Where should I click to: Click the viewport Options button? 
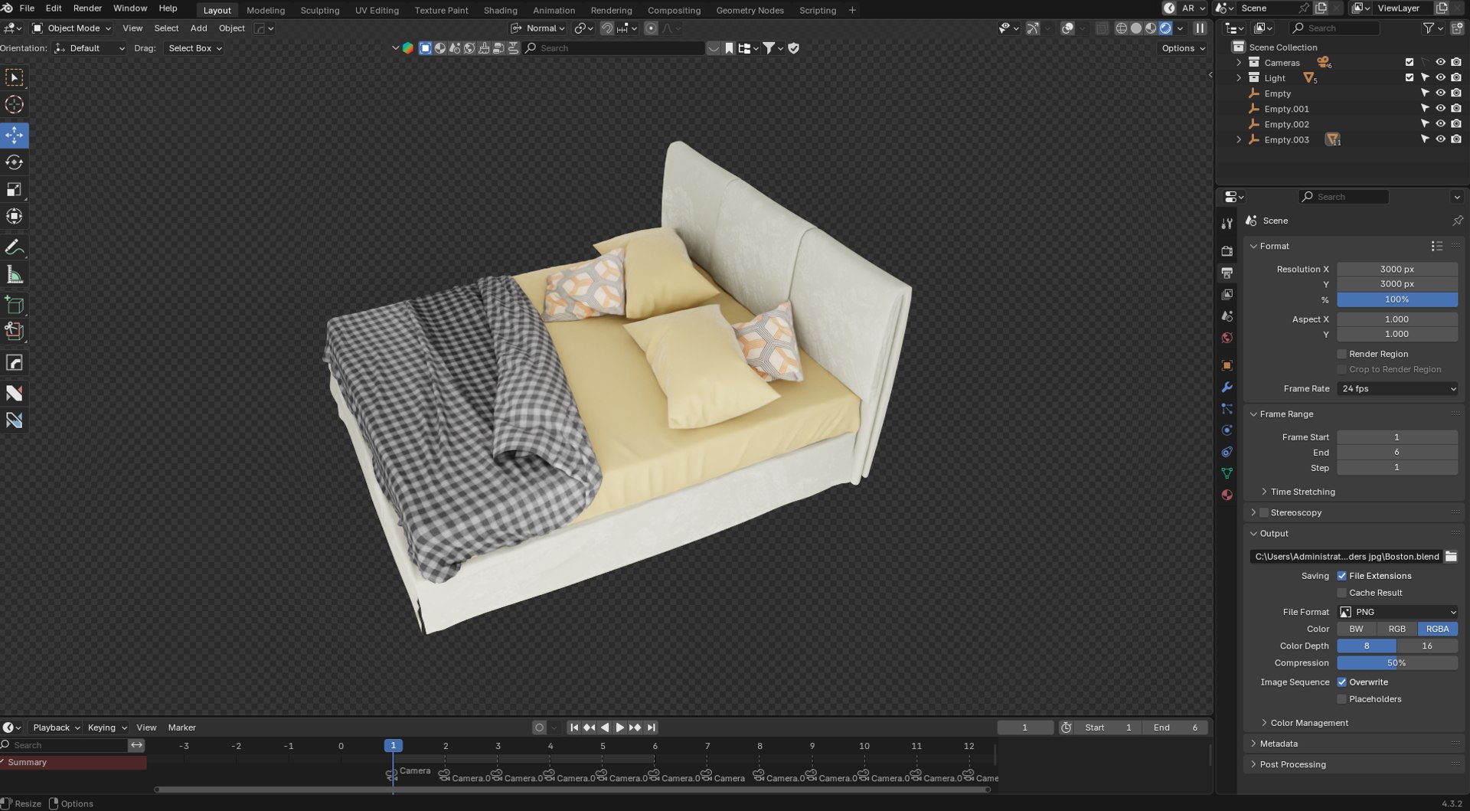(x=1183, y=48)
